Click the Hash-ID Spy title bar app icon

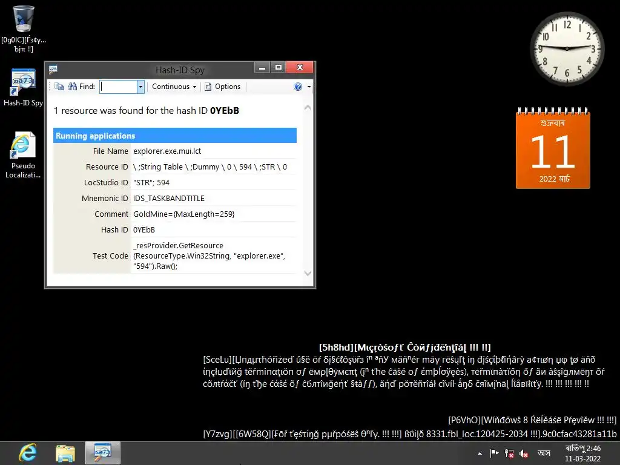(53, 70)
